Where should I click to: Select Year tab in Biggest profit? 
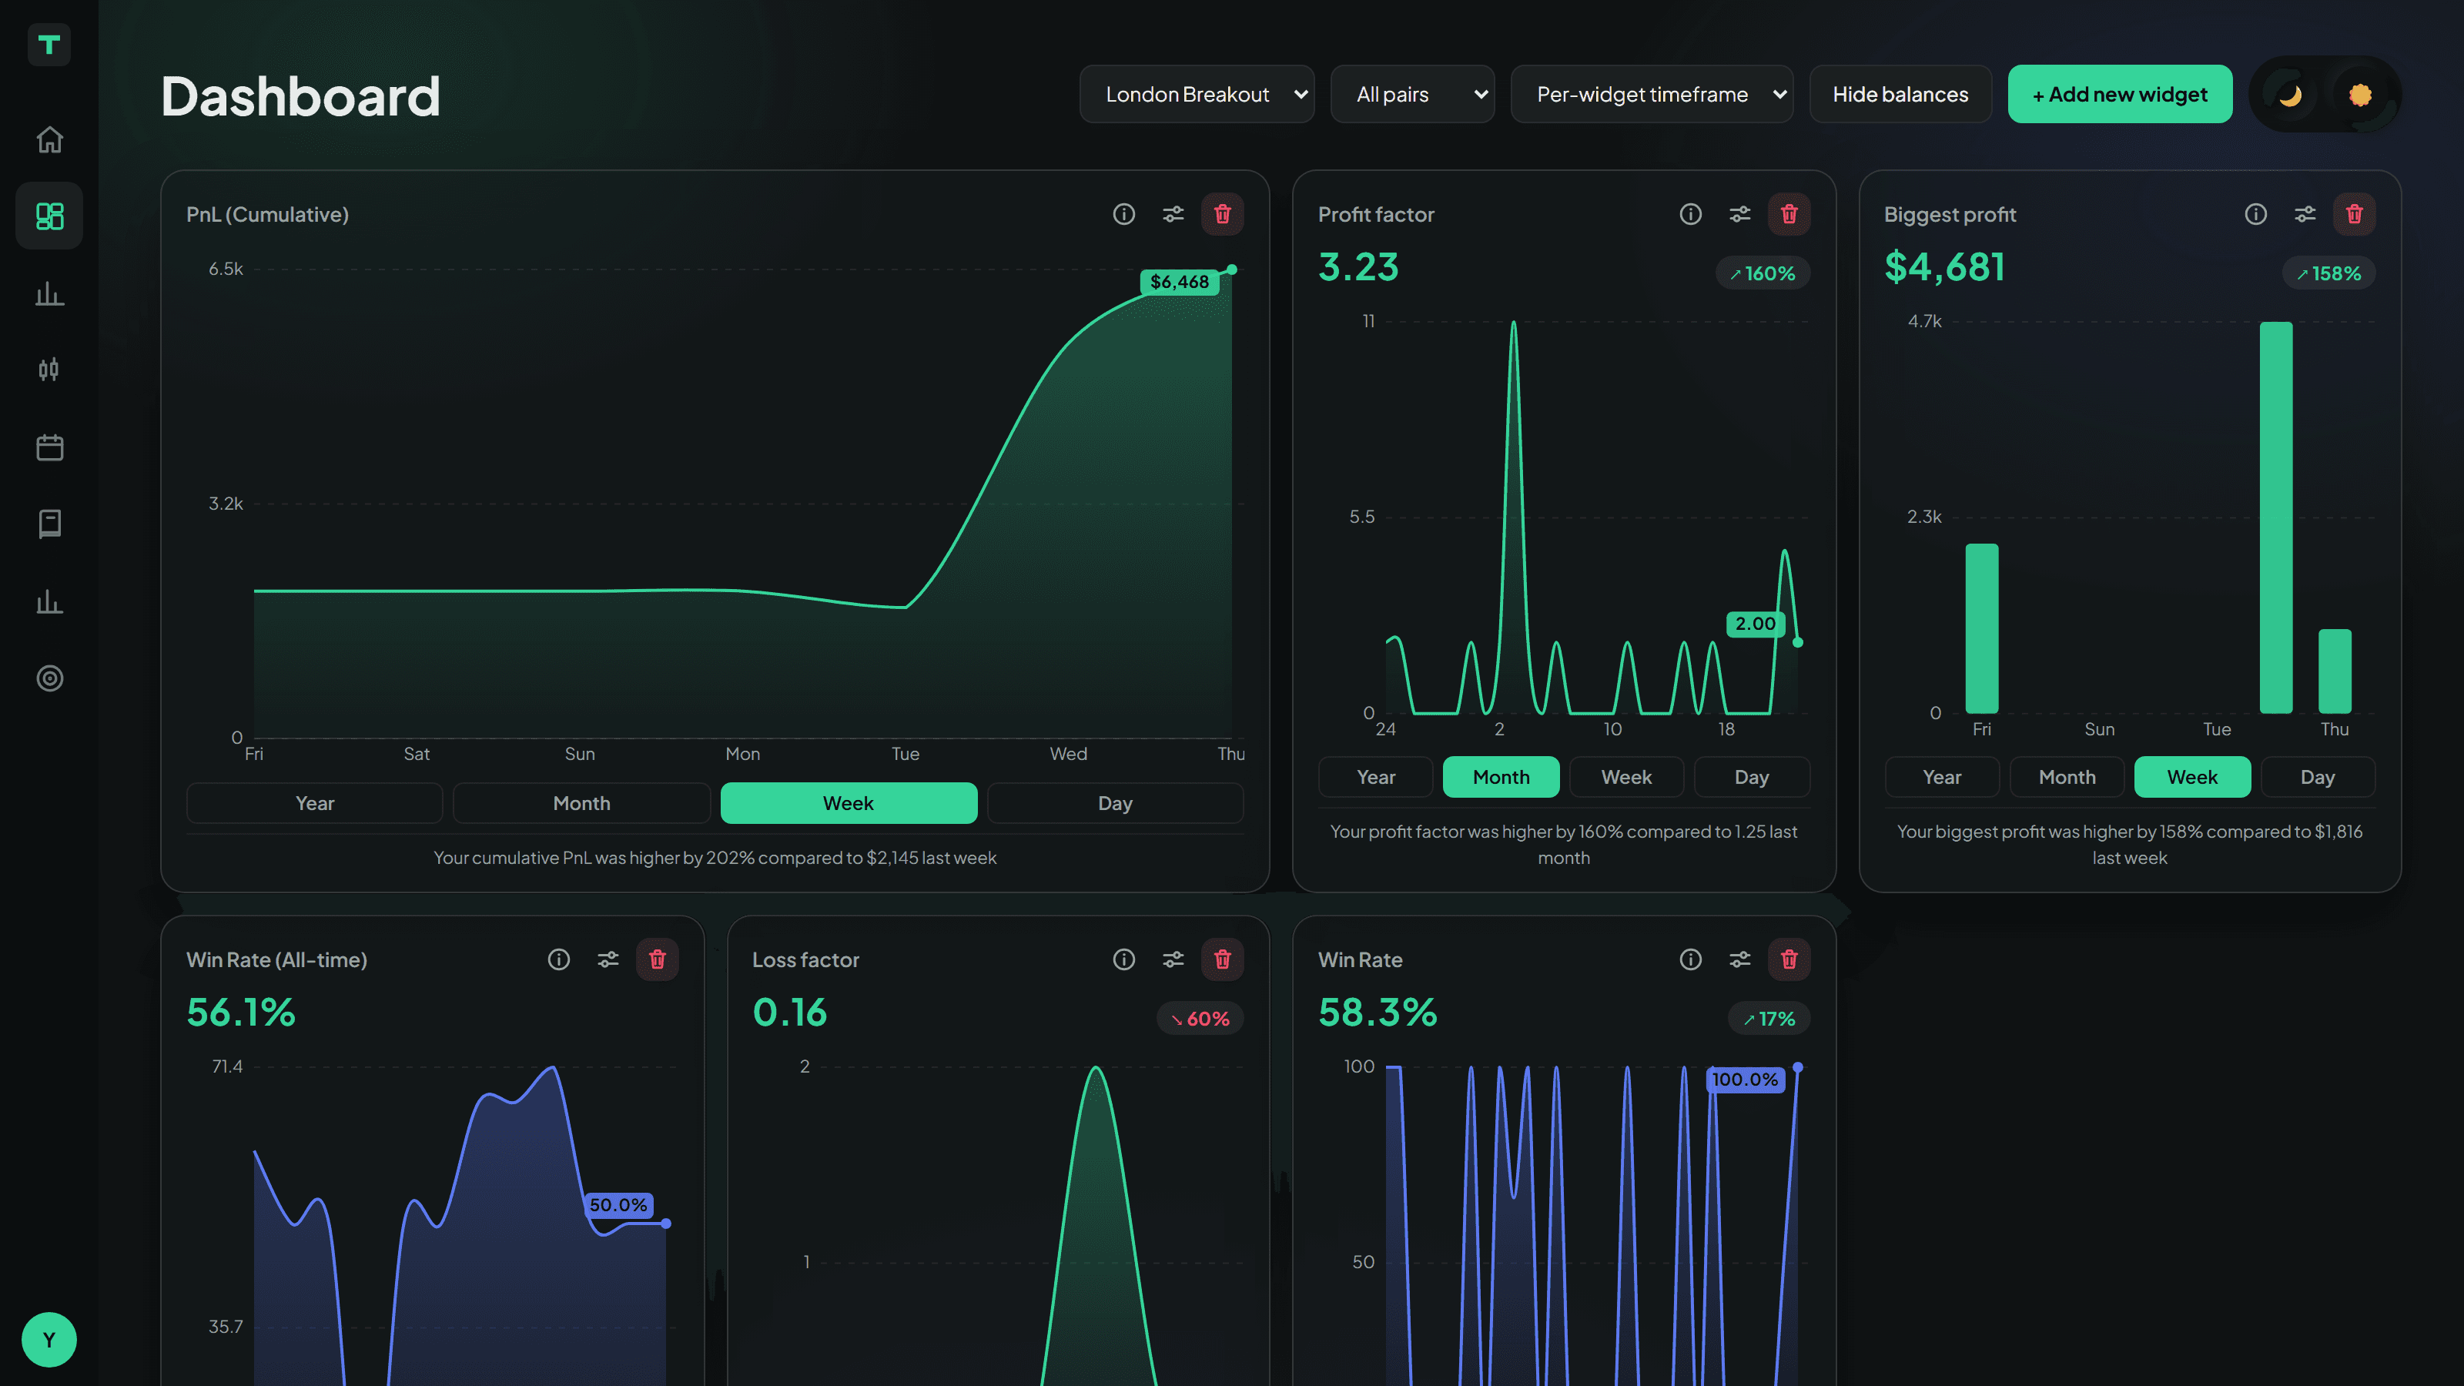1942,777
